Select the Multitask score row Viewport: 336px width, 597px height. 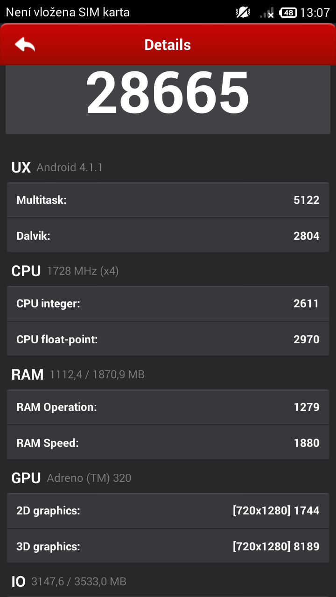point(168,200)
